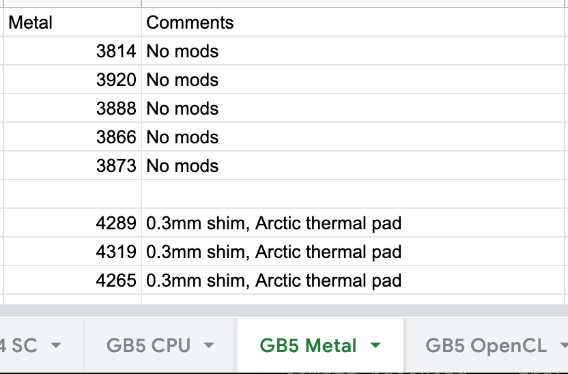
Task: Click the dropdown arrow beside the SC tab
Action: pos(56,345)
